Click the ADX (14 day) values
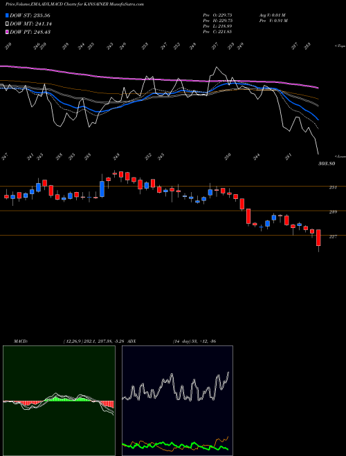 click(x=194, y=341)
